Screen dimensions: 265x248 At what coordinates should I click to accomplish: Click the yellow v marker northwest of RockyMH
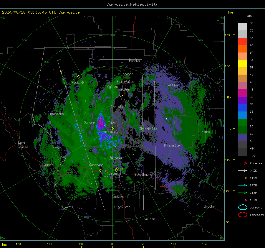click(61, 72)
